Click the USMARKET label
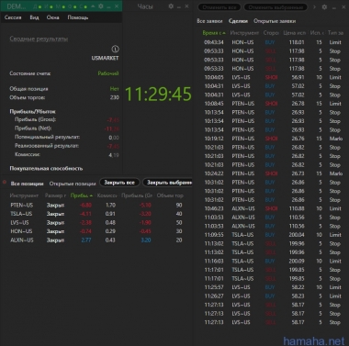 [x=105, y=58]
